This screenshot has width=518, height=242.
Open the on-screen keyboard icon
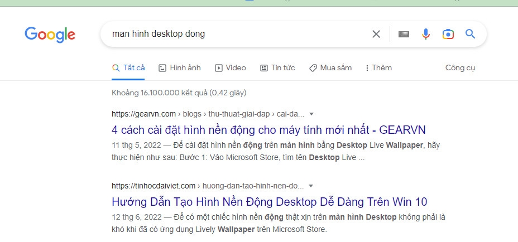click(x=404, y=34)
